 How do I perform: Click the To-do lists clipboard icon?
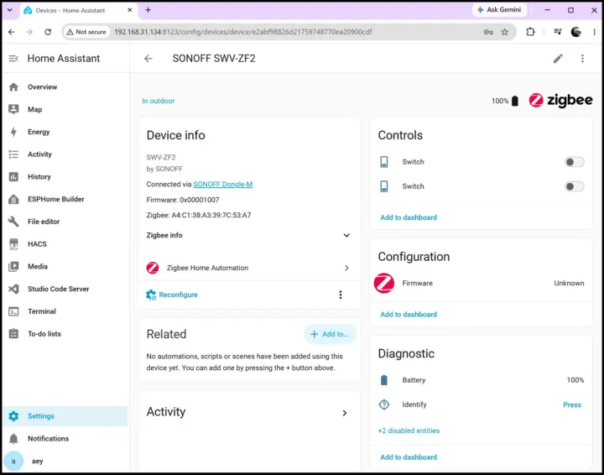pos(13,334)
